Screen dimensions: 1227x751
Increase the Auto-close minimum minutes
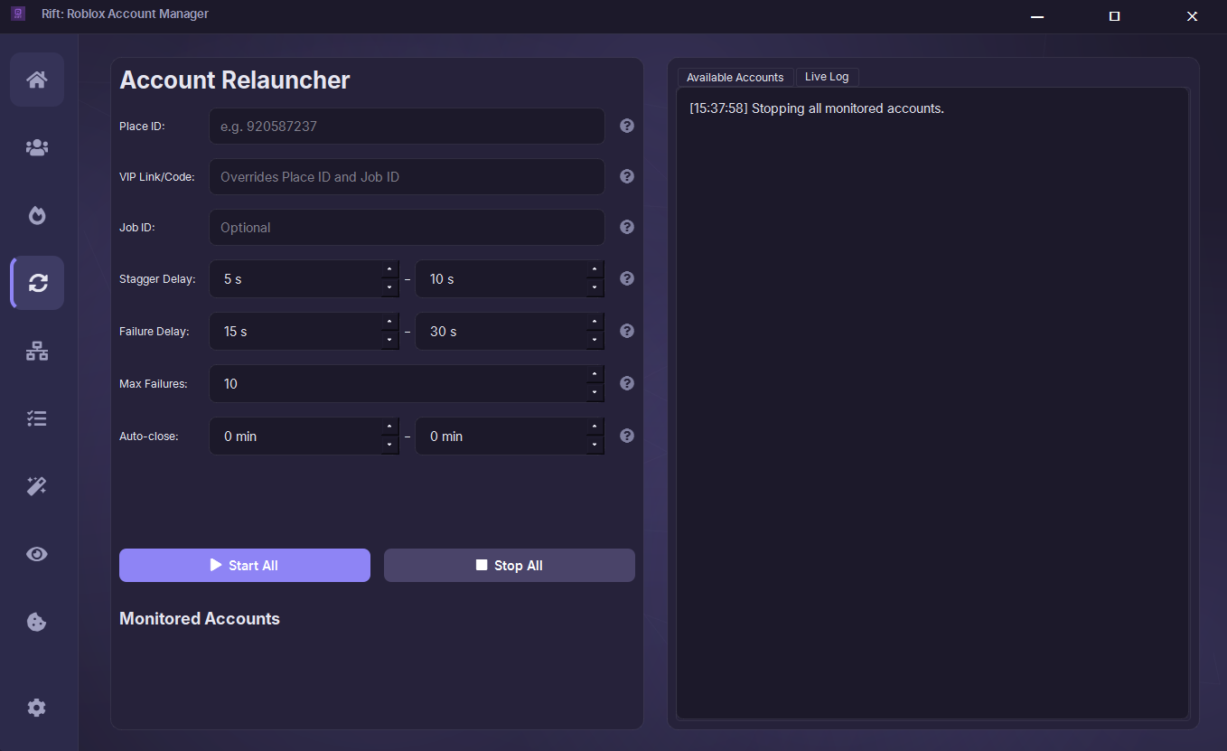(389, 427)
